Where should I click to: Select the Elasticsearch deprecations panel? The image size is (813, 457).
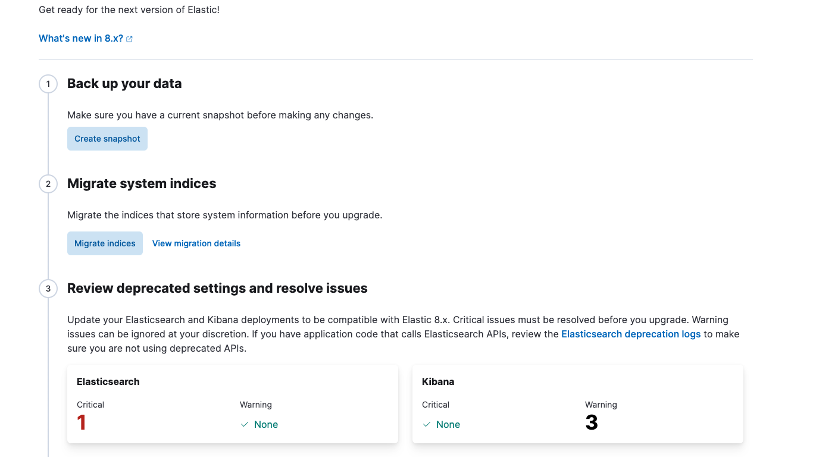click(x=232, y=403)
